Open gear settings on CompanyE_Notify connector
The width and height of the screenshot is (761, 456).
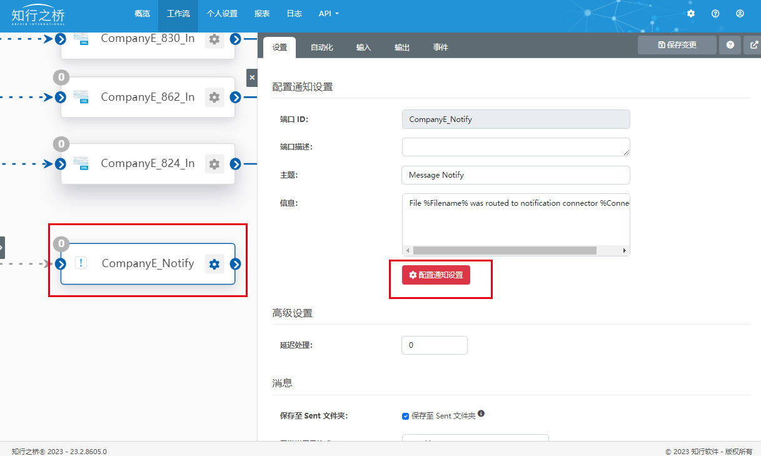[x=214, y=264]
